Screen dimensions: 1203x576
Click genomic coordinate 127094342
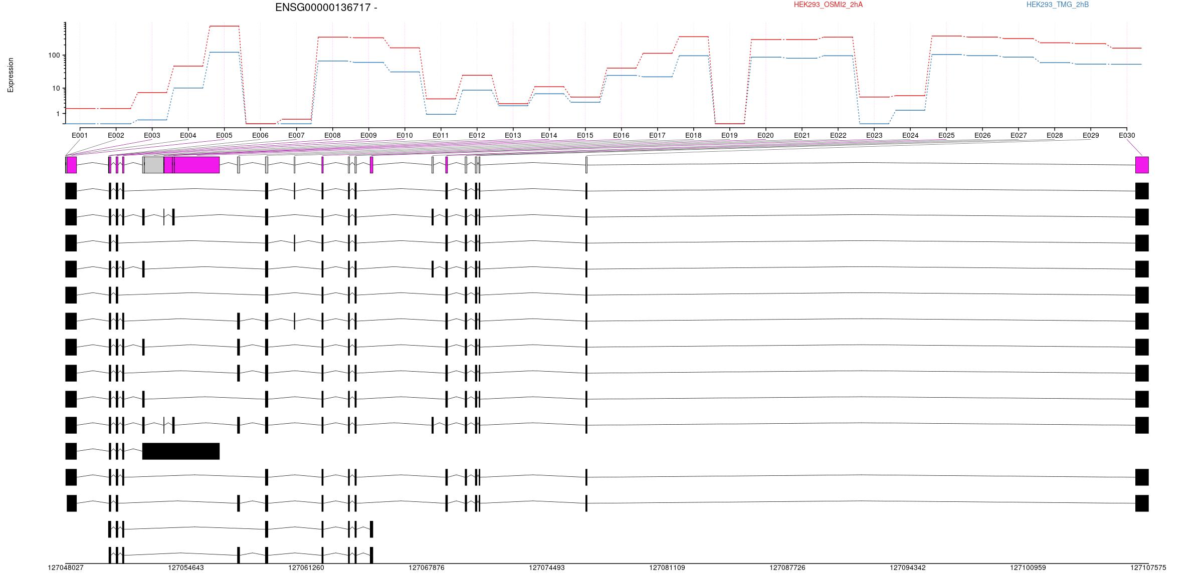[x=908, y=567]
